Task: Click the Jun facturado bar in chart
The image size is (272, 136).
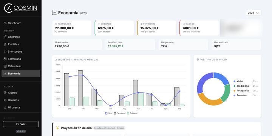Action: 136,93
